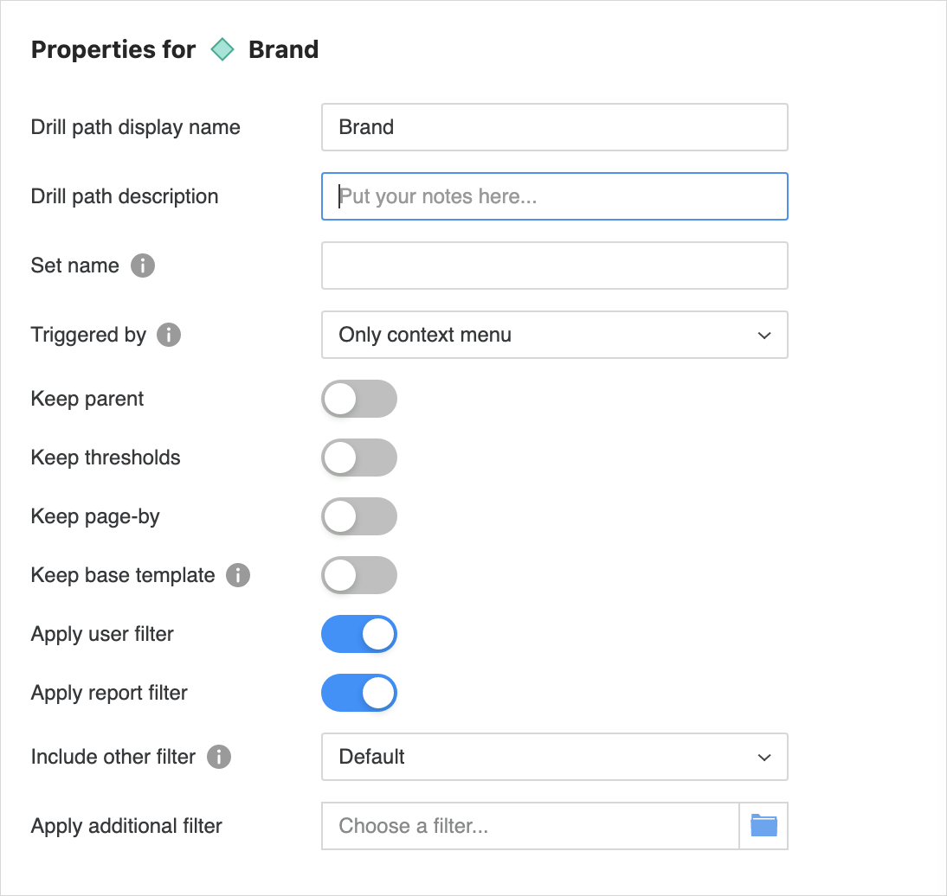The height and width of the screenshot is (896, 947).
Task: Click the Keep base template info icon
Action: pyautogui.click(x=238, y=575)
